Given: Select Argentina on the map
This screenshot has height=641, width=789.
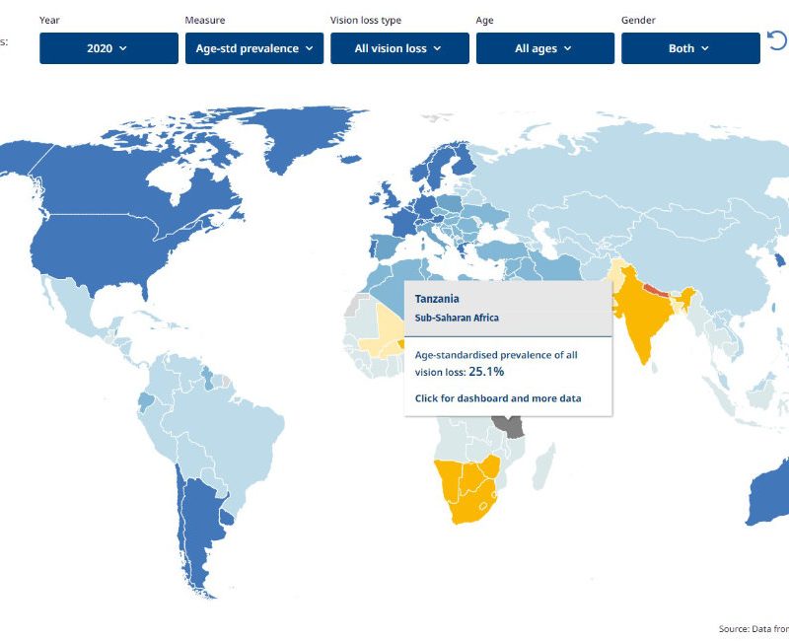Looking at the screenshot, I should (x=201, y=529).
